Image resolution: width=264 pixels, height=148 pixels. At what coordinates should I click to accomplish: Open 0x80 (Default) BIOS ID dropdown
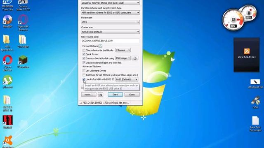coord(127,79)
